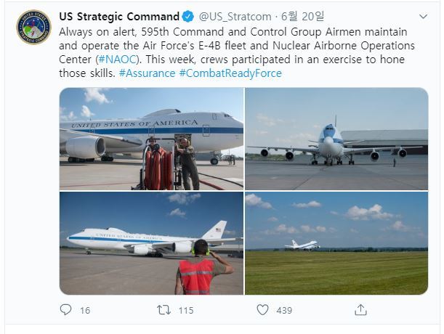This screenshot has width=444, height=334.
Task: Open the #Assurance hashtag
Action: click(147, 73)
